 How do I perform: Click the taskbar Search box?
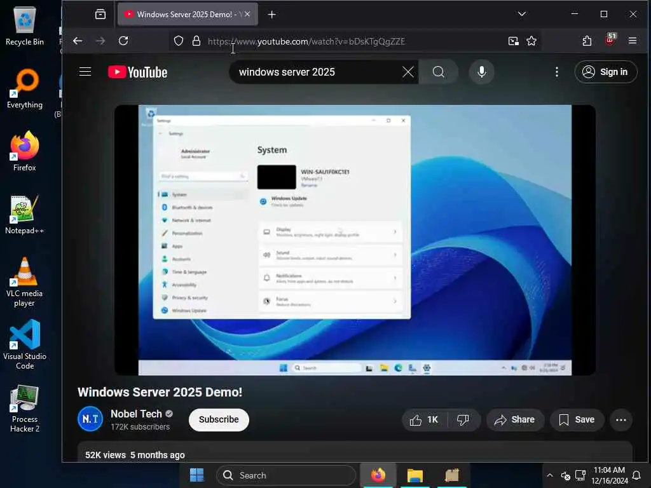286,475
